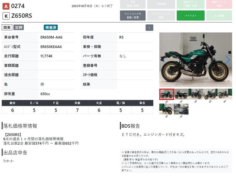Screen dimensions: 236x182
Task: Click link icon under first motorcycle thumbnail
Action: click(x=166, y=102)
